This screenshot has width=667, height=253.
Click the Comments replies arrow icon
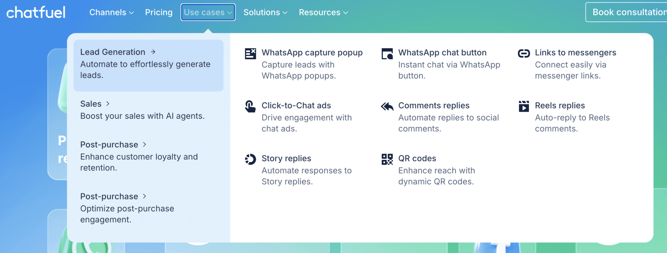[387, 106]
